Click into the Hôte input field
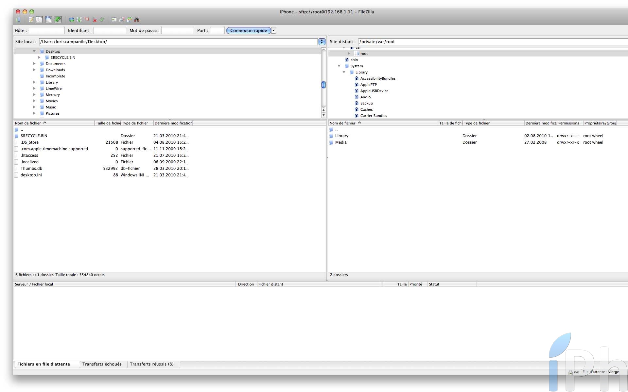The width and height of the screenshot is (628, 392). pos(47,30)
